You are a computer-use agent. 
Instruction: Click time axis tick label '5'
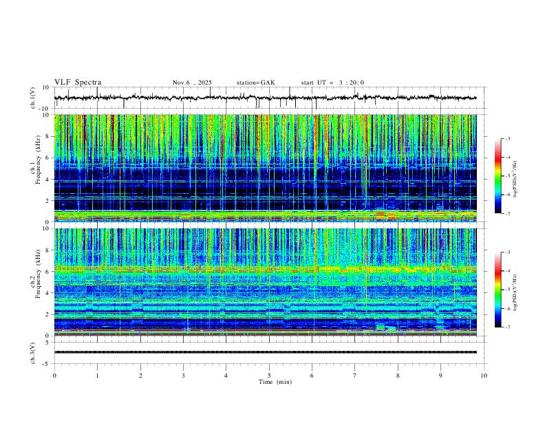(x=269, y=376)
